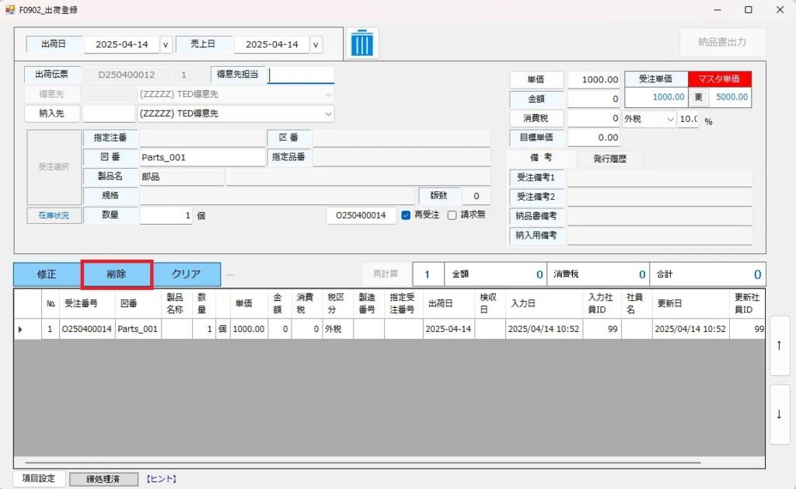Click the 区番 input field
The width and height of the screenshot is (796, 489).
(401, 138)
